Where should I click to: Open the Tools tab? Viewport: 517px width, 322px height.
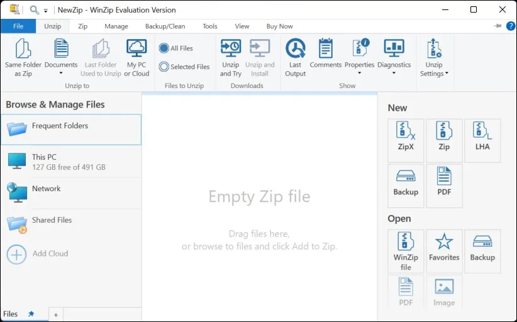[x=209, y=26]
